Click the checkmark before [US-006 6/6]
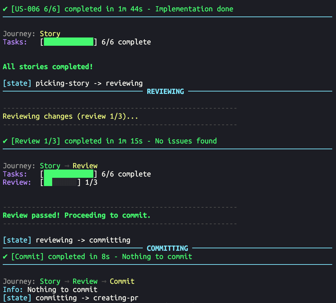This screenshot has height=303, width=336. pos(5,9)
